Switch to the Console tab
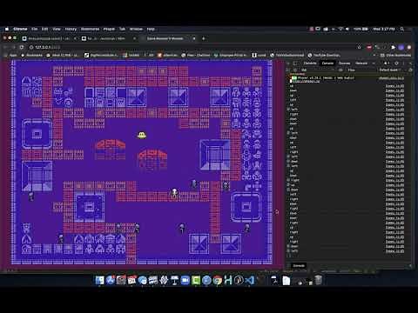The width and height of the screenshot is (418, 313). click(327, 63)
